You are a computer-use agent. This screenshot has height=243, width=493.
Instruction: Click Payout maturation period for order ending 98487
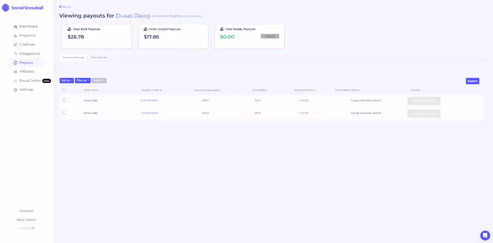(x=366, y=100)
